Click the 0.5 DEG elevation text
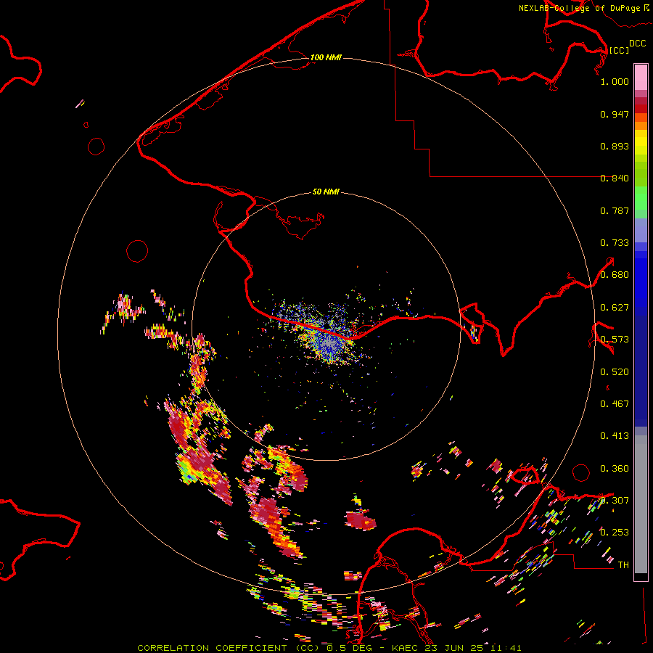Image resolution: width=653 pixels, height=653 pixels. [x=351, y=648]
